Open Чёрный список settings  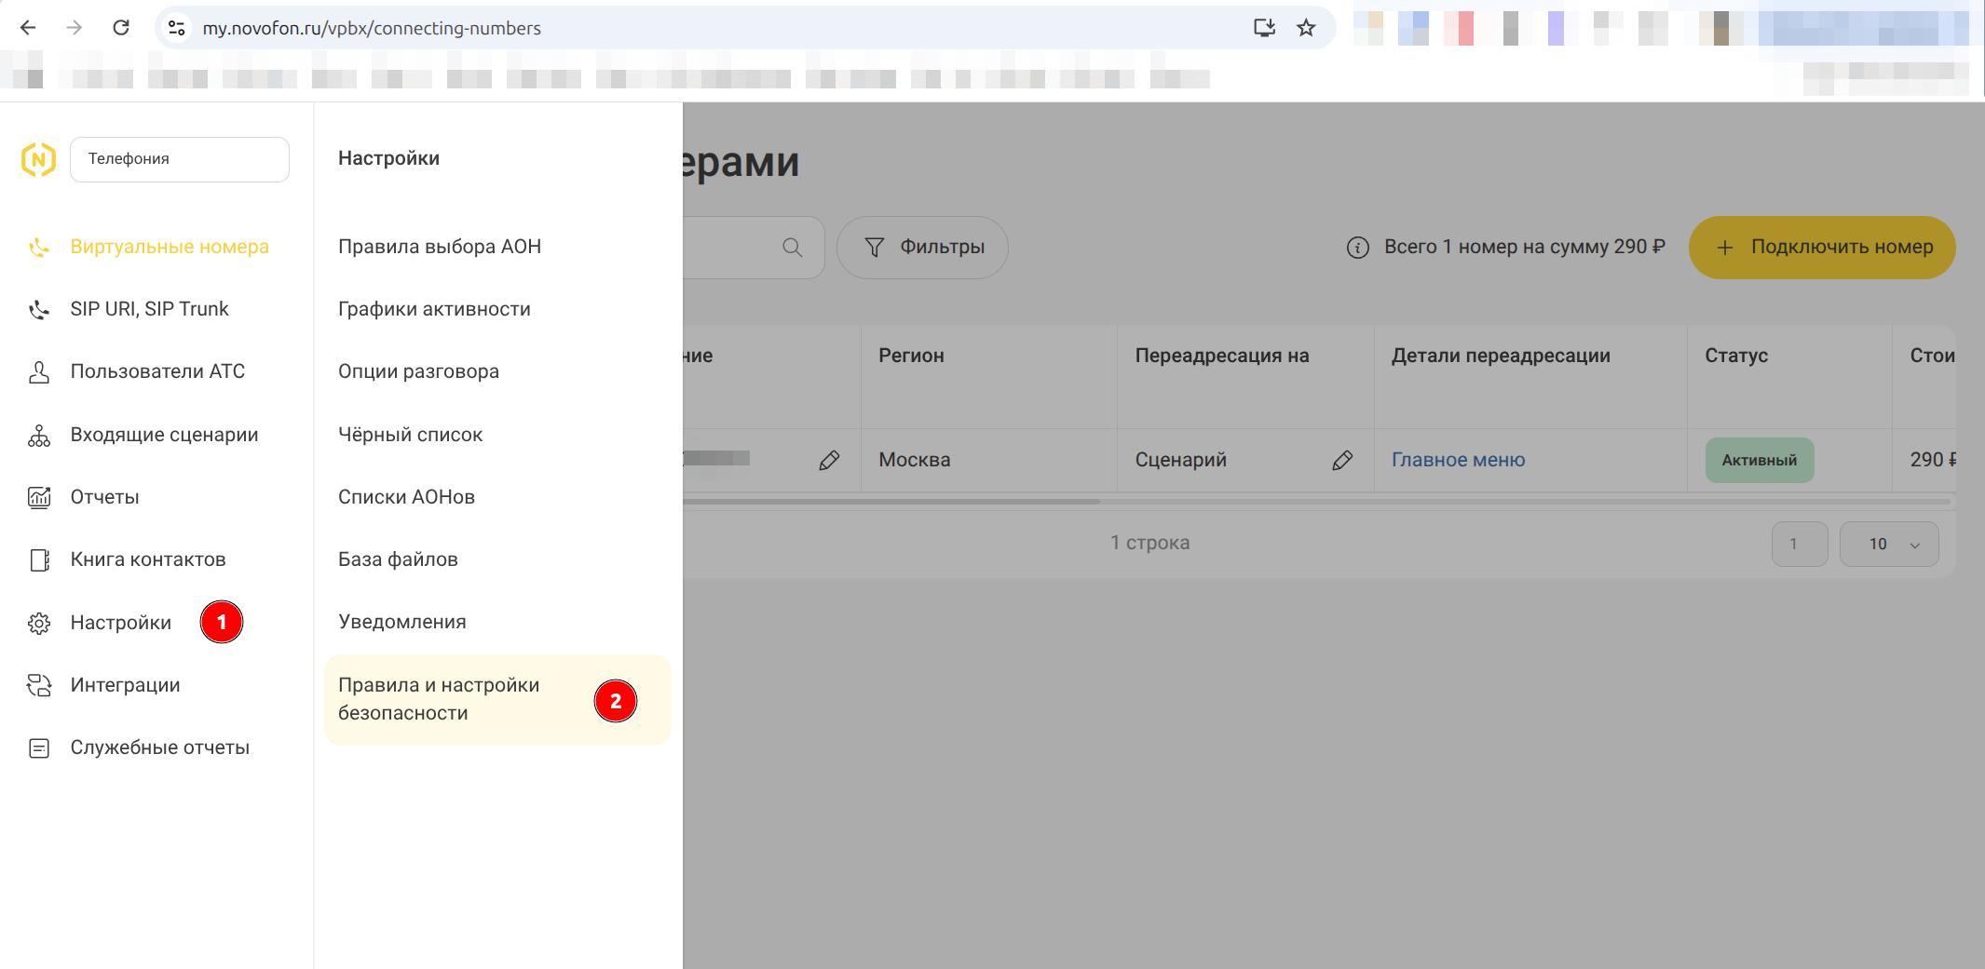[x=410, y=435]
